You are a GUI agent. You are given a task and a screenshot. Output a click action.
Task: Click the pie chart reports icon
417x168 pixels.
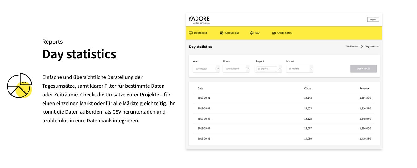pos(19,86)
